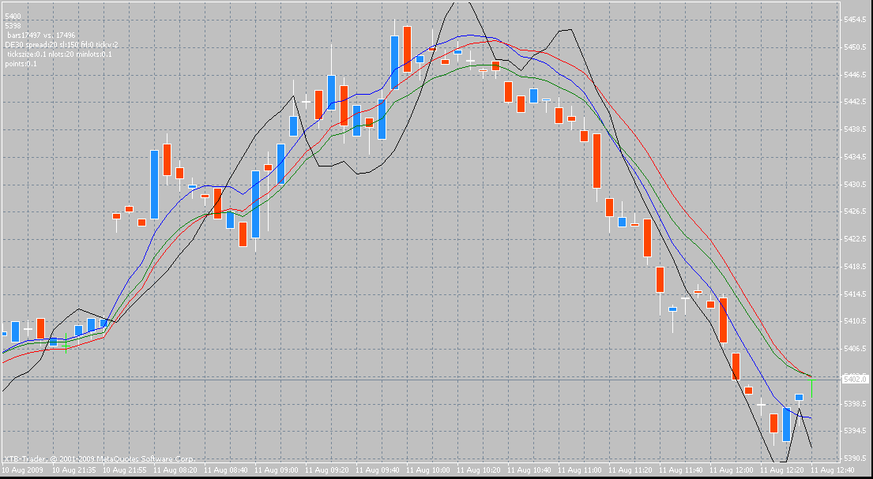Click the 5446.5 price scale label

tap(854, 74)
